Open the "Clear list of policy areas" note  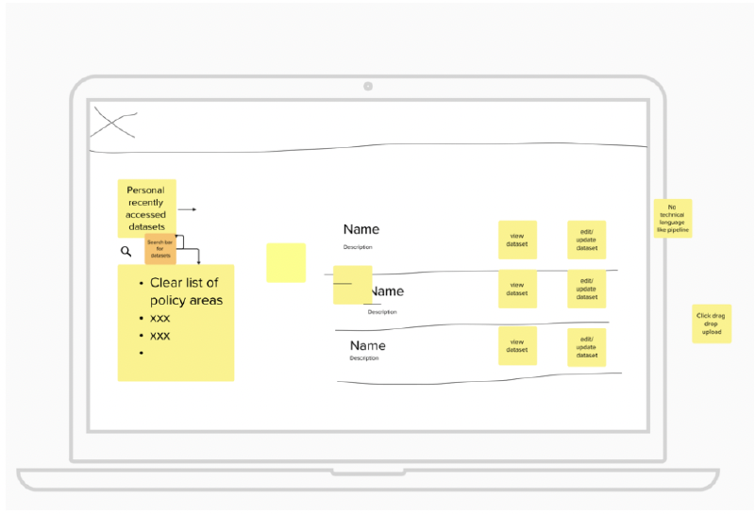176,323
